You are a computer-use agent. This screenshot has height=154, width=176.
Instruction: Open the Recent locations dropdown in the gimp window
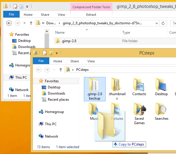24,23
